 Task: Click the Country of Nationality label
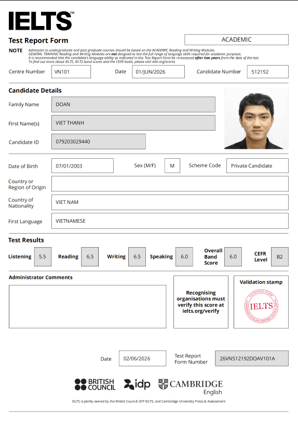coord(21,203)
